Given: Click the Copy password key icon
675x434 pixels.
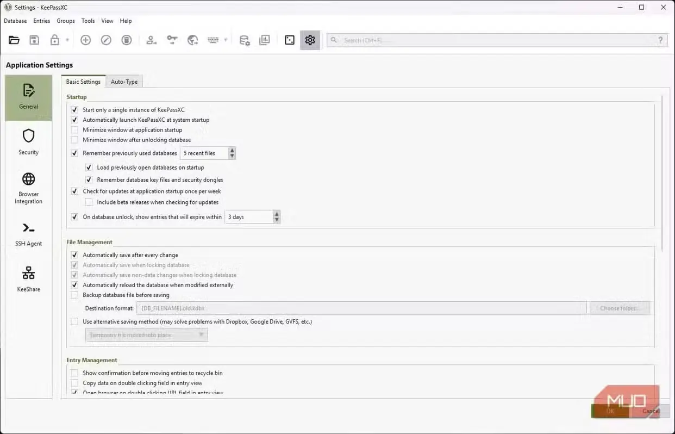Looking at the screenshot, I should [172, 40].
